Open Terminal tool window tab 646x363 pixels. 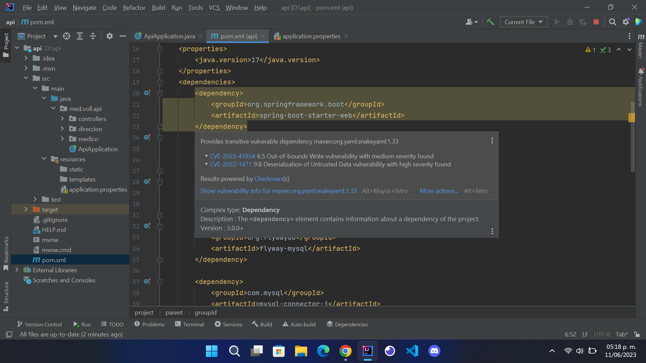(x=189, y=324)
